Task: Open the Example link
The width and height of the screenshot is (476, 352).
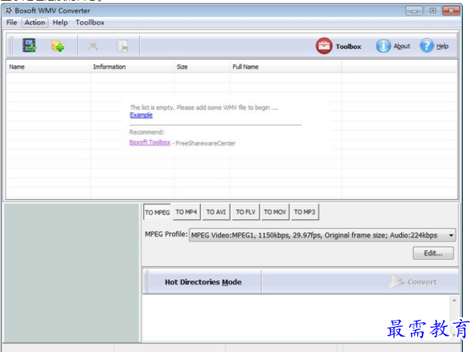Action: 141,115
